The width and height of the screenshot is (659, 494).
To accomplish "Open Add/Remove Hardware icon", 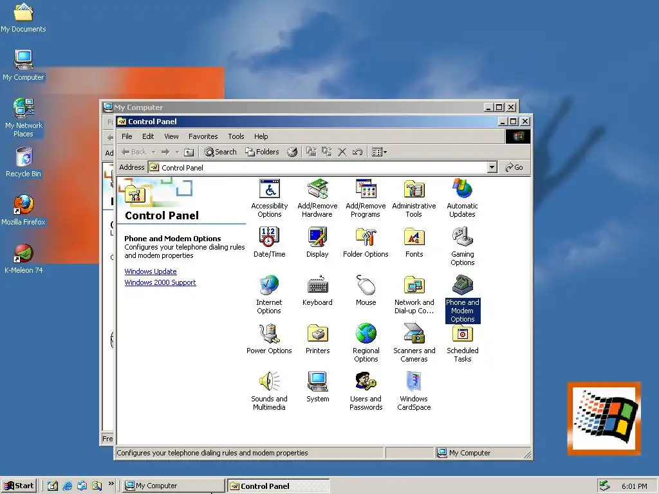I will click(x=317, y=189).
